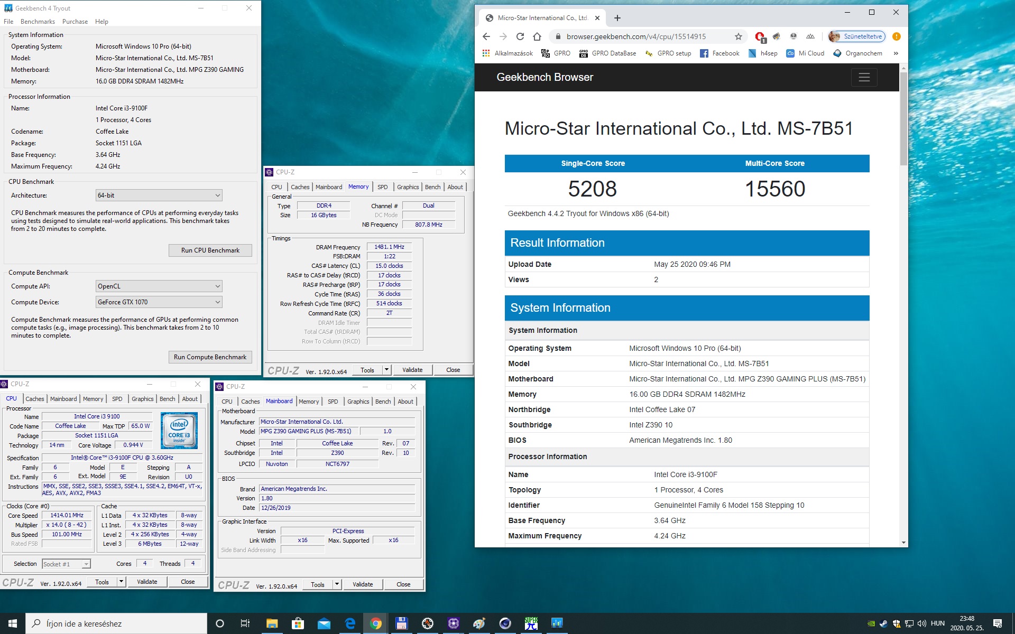The width and height of the screenshot is (1015, 634).
Task: Open the Alkalmazások apps bookmark
Action: point(508,53)
